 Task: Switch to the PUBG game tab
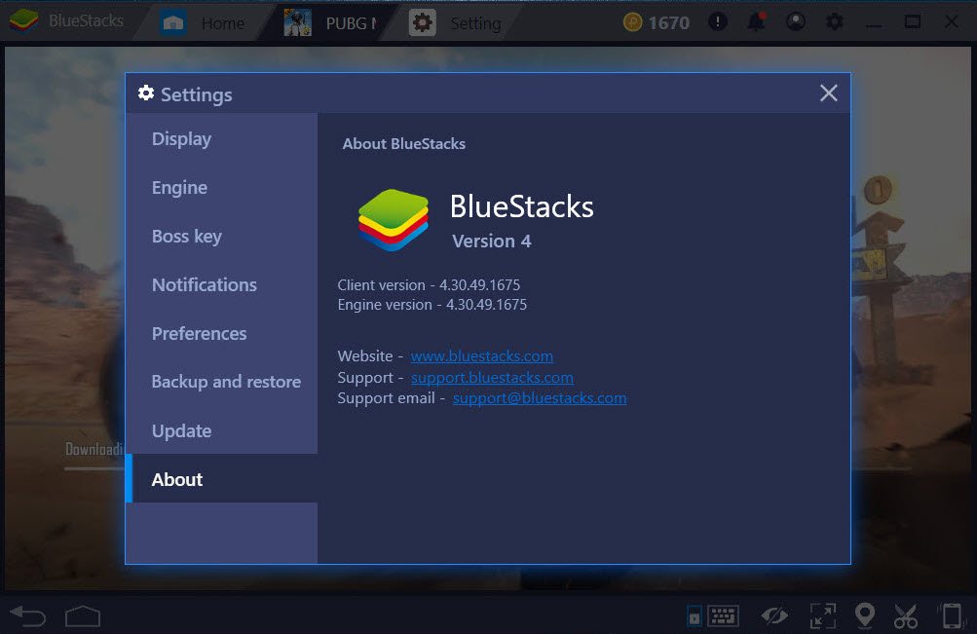tap(331, 22)
